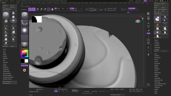Open the material sphere selector on left shelf
Viewport: 171px width, 96px height.
(24, 45)
